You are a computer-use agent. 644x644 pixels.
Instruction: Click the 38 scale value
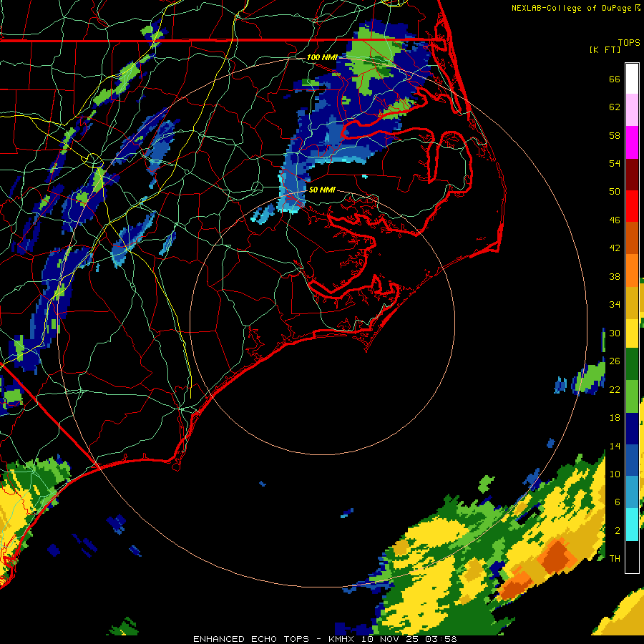(615, 276)
